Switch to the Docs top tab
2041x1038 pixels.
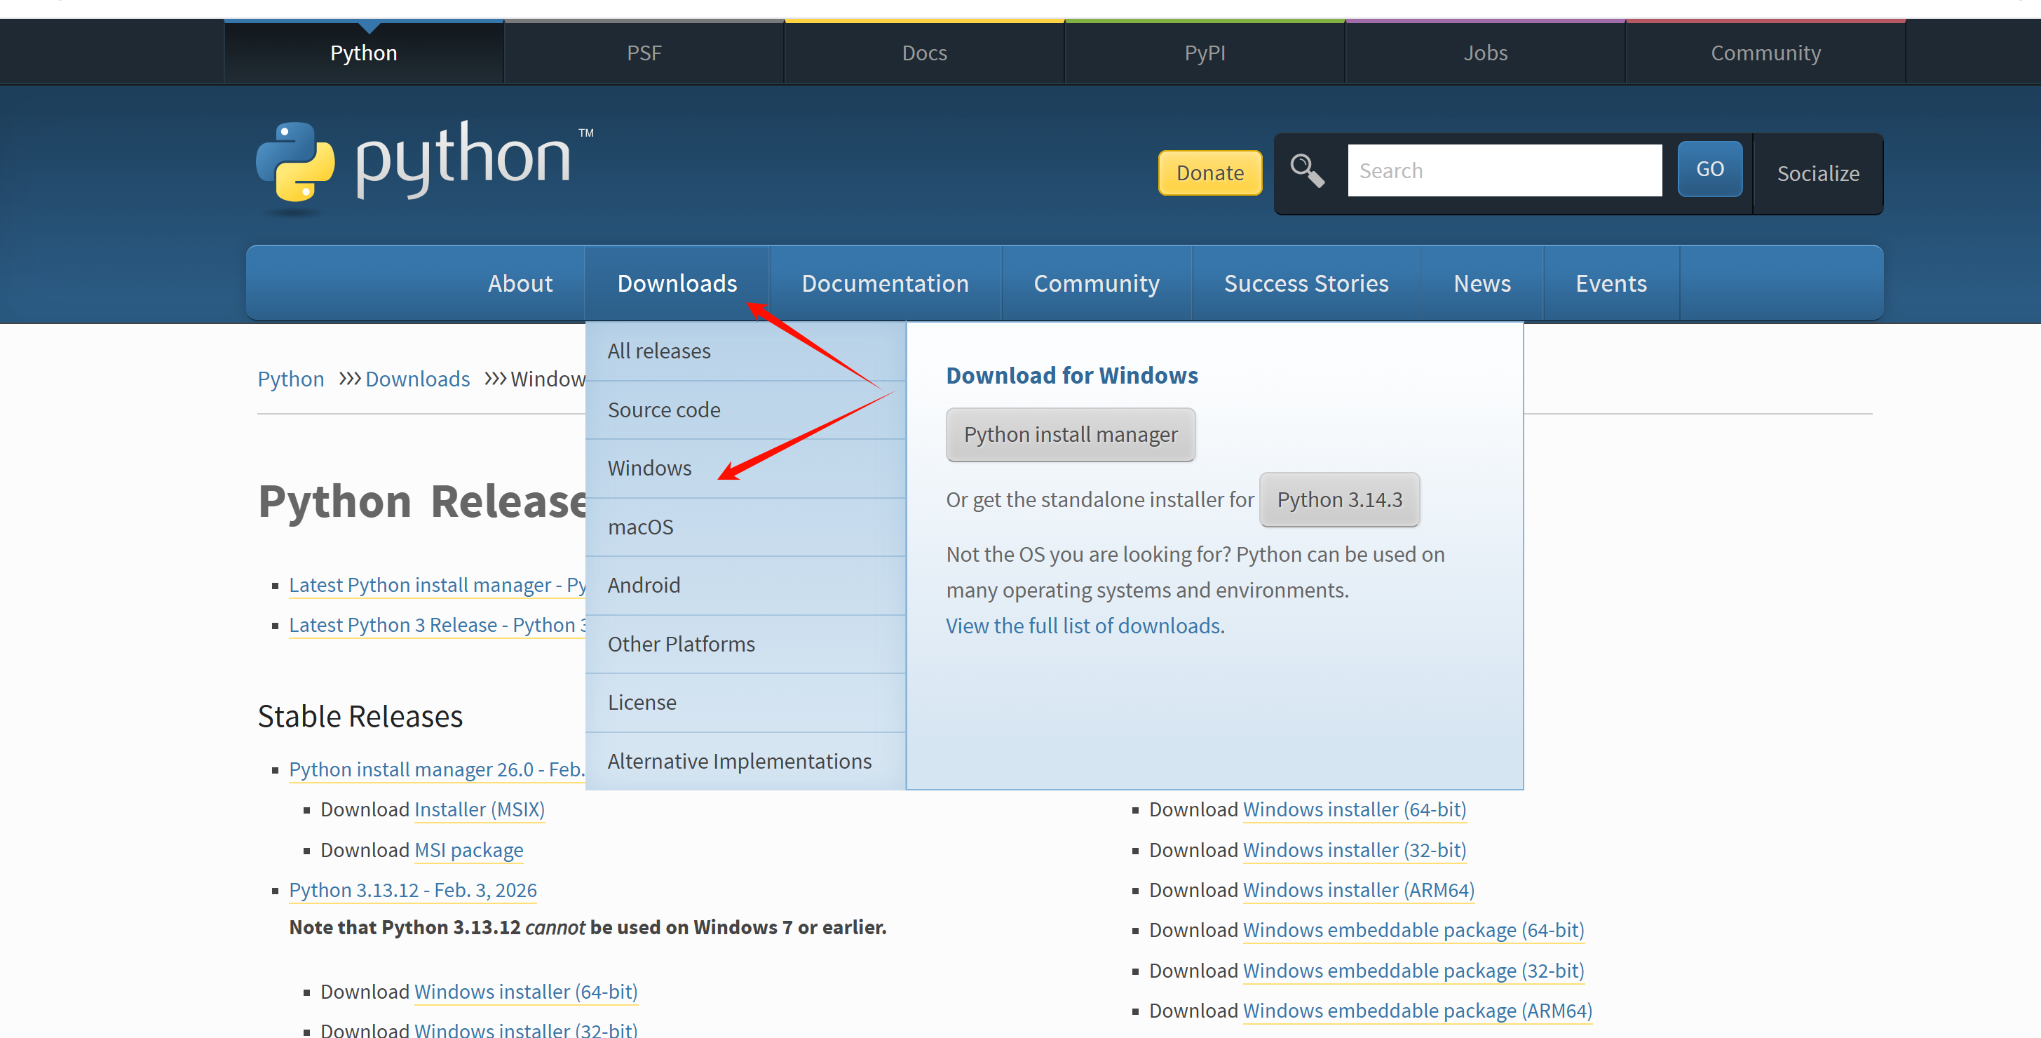pyautogui.click(x=924, y=53)
